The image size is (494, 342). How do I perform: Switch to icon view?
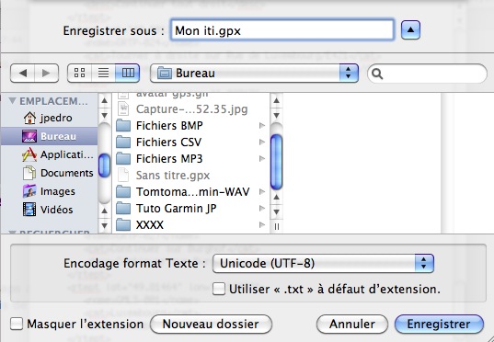point(79,73)
